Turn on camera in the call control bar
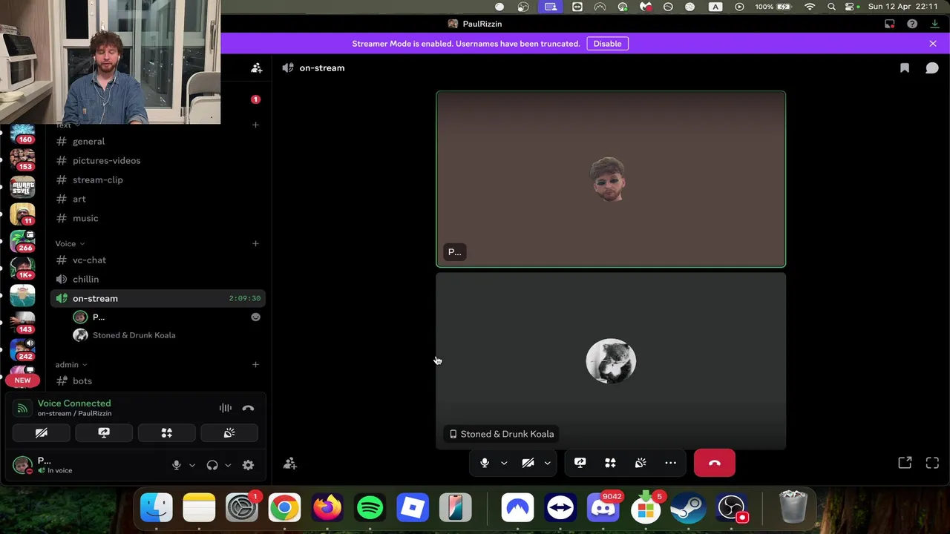 click(528, 463)
